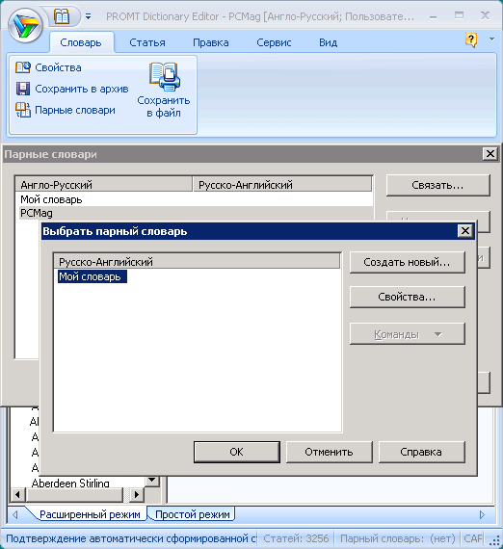Screen dimensions: 503x549
Task: Click the Создать новый... button
Action: 407,262
